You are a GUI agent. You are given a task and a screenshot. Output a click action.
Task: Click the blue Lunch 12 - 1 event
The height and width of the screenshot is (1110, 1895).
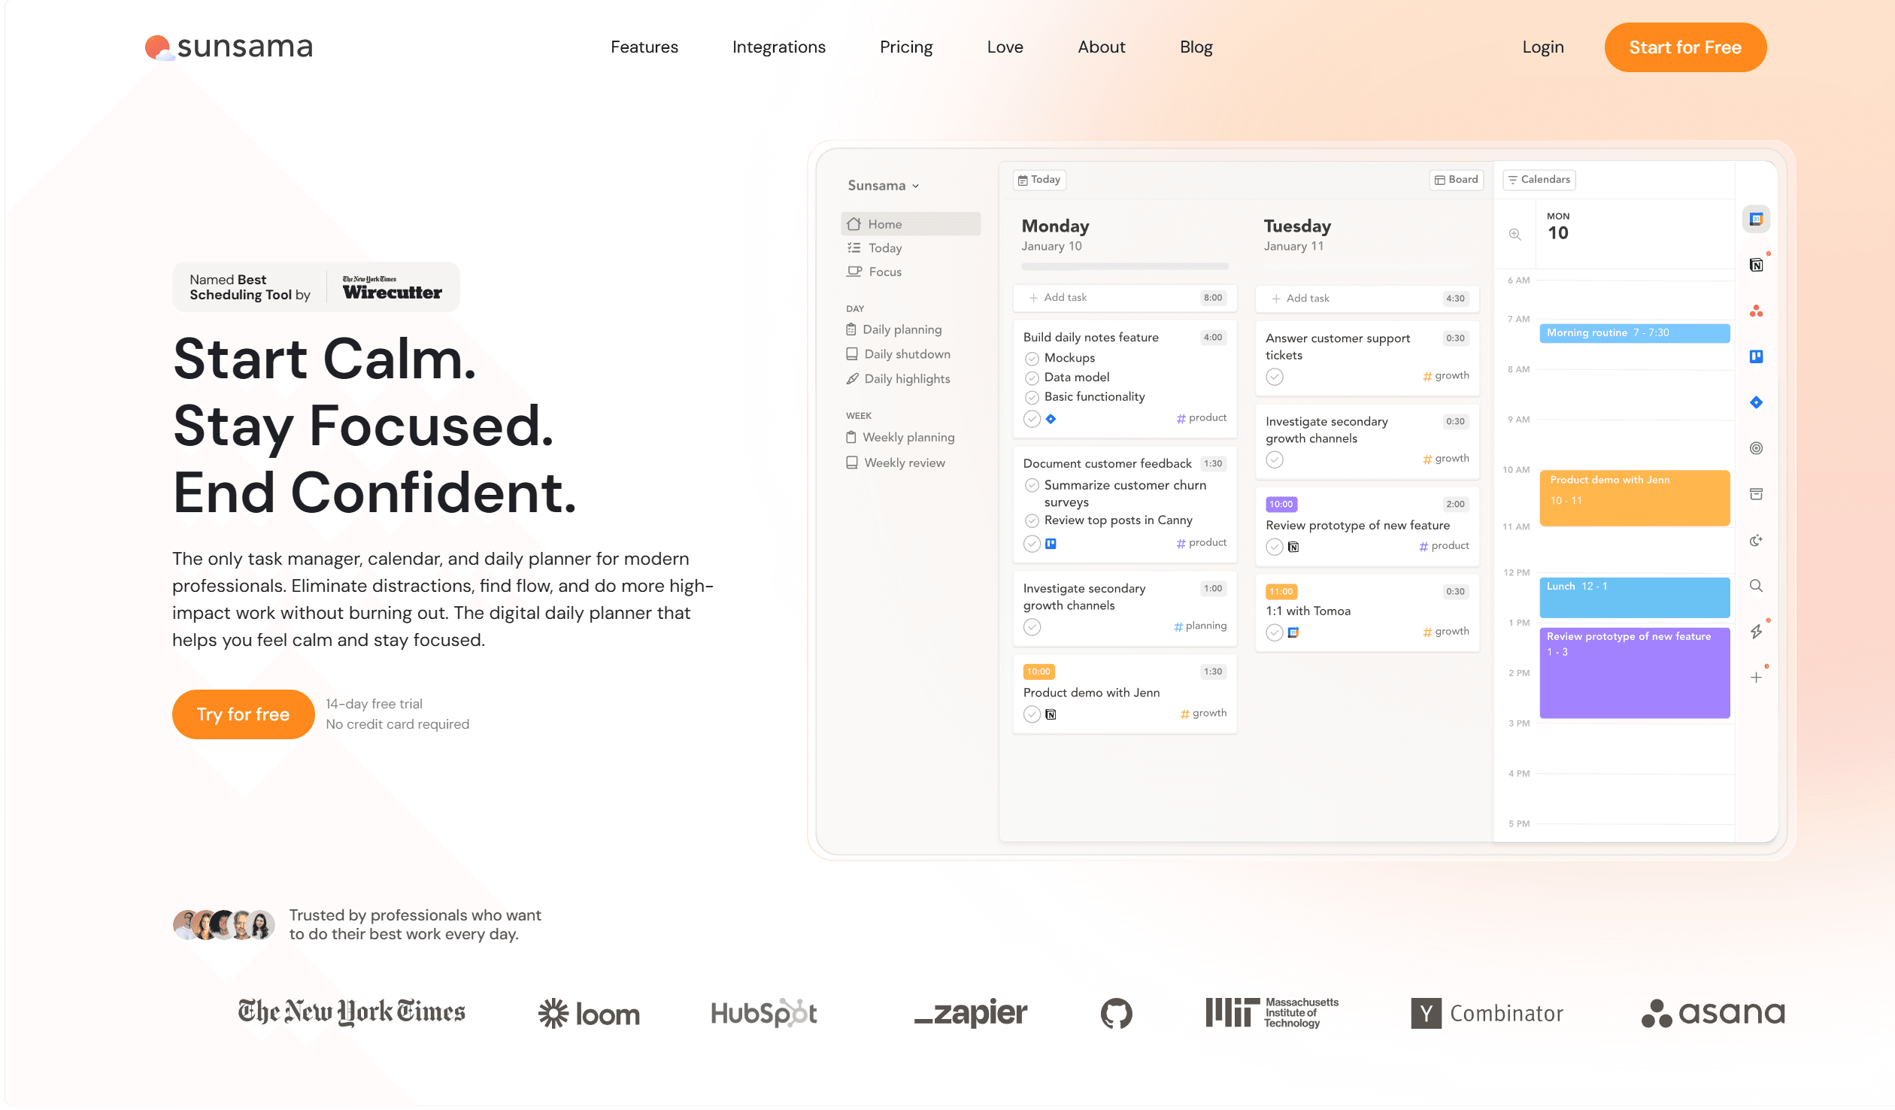[x=1634, y=597]
